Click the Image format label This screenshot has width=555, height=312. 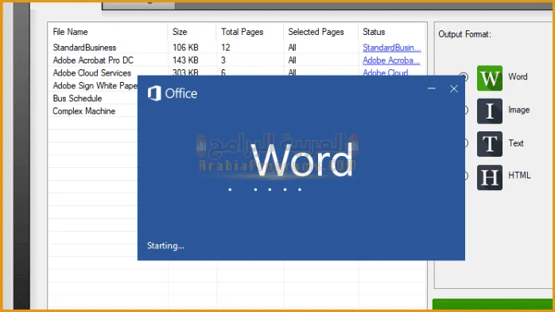tap(519, 110)
